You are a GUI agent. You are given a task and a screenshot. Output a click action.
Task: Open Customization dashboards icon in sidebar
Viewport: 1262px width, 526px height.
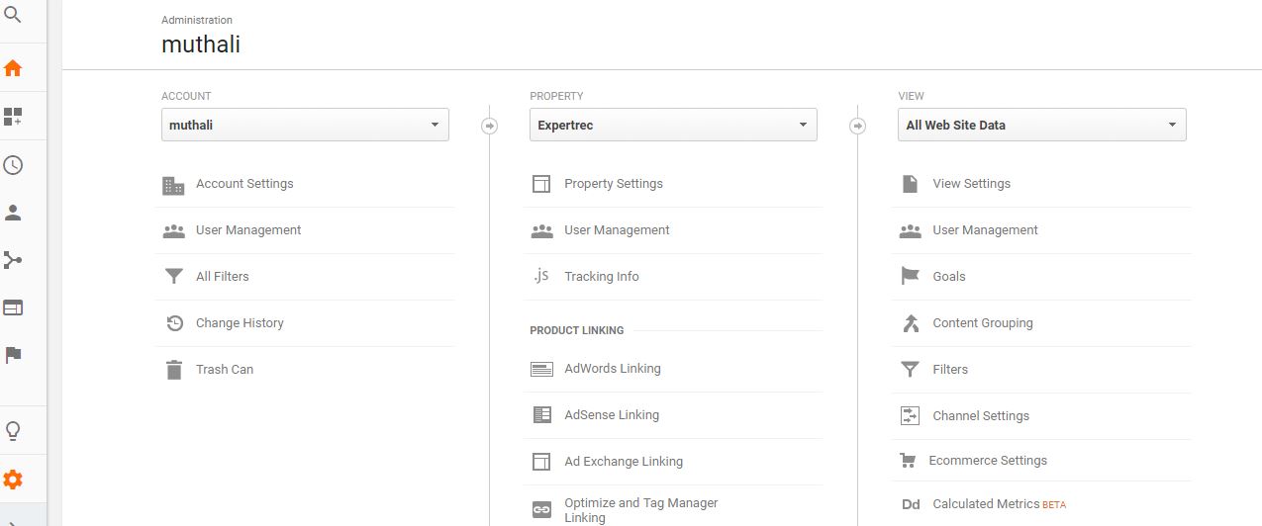pos(13,117)
